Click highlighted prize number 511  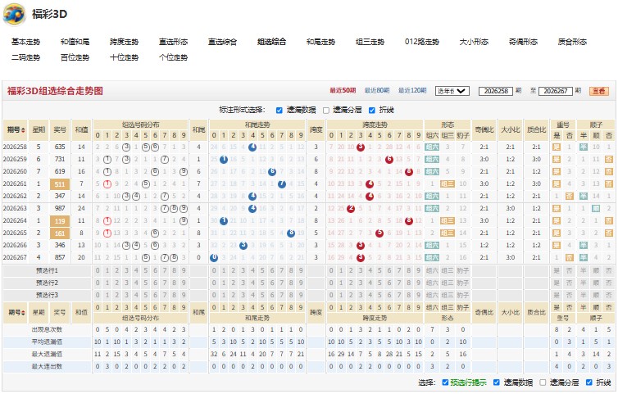point(60,184)
